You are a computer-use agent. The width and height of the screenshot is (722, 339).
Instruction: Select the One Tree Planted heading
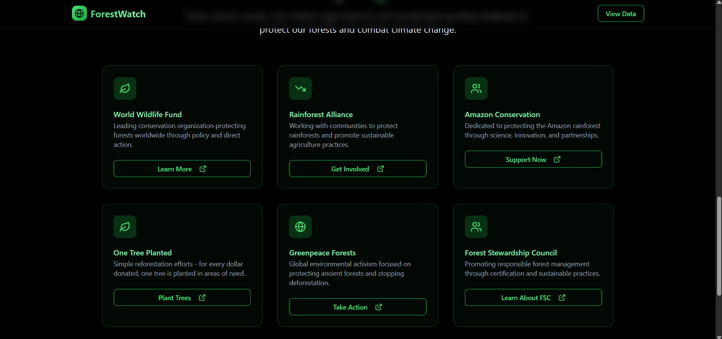(x=143, y=253)
